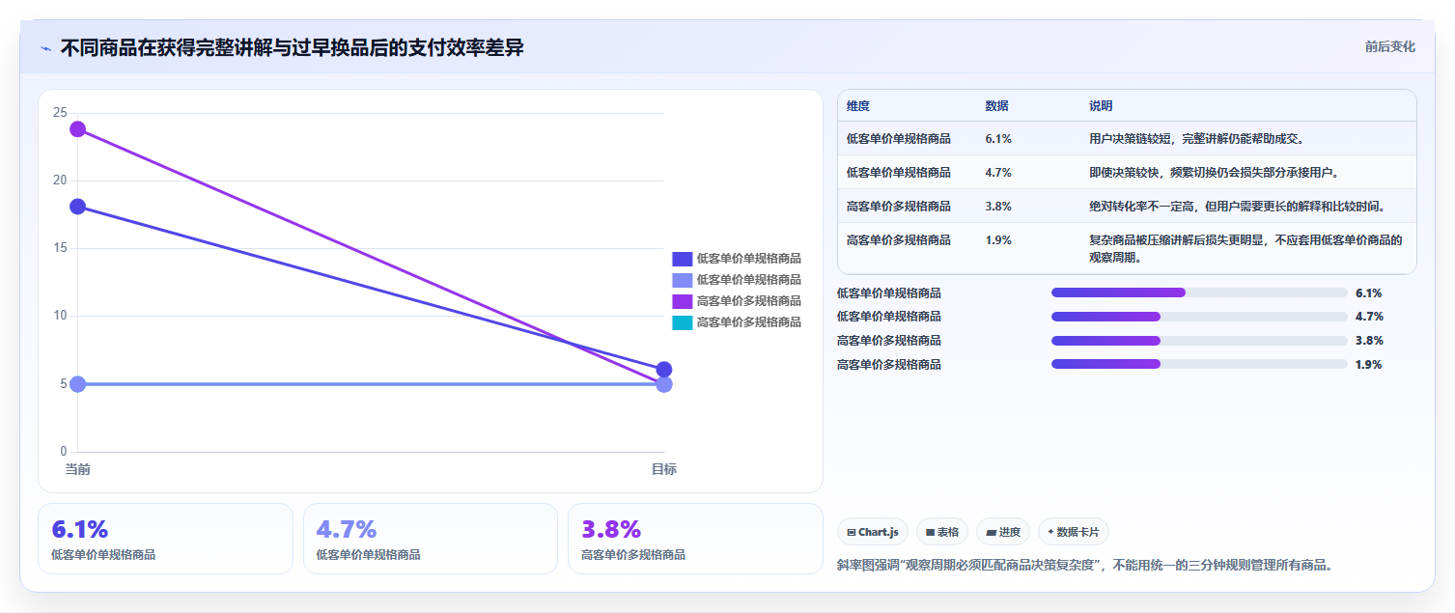Click the indigo data point at 目标

(664, 370)
